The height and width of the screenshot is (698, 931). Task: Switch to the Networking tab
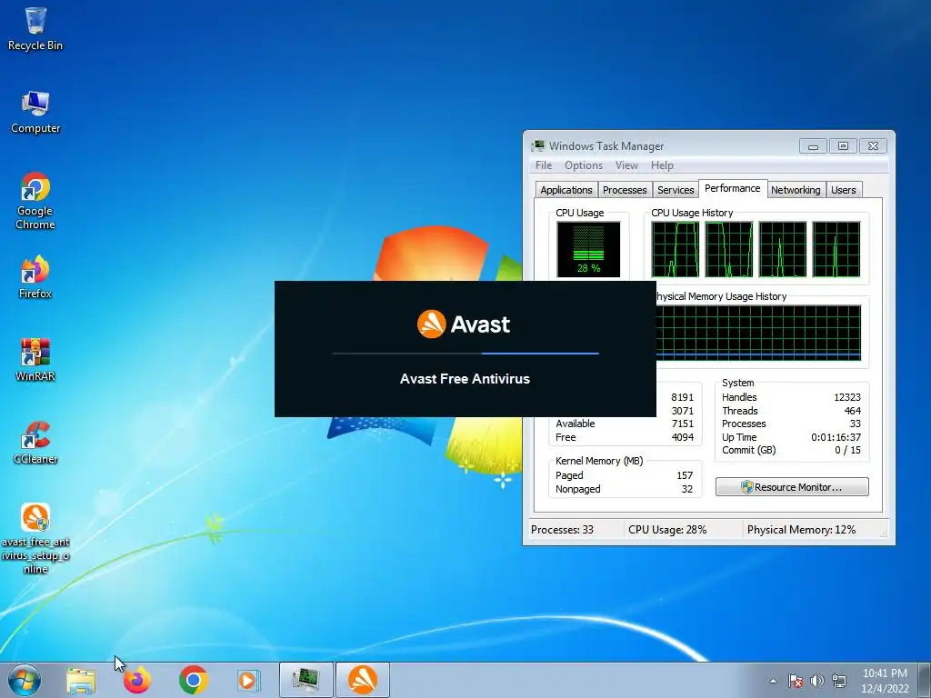coord(796,190)
